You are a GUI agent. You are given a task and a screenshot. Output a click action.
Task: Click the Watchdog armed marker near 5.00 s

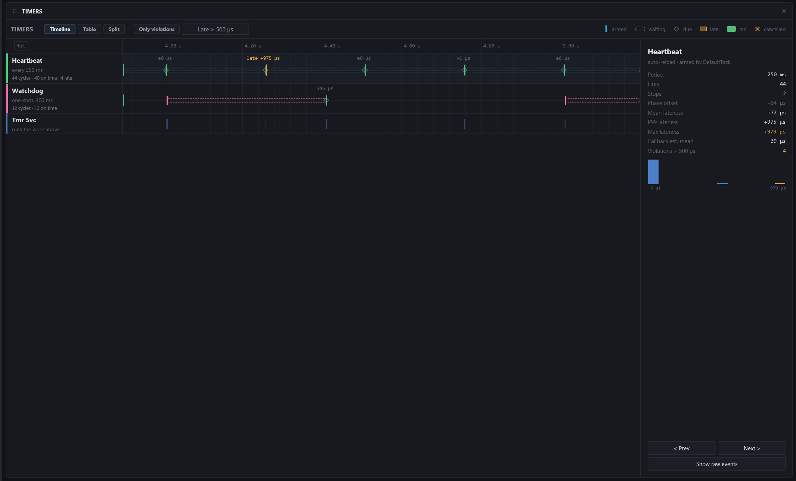tap(566, 100)
